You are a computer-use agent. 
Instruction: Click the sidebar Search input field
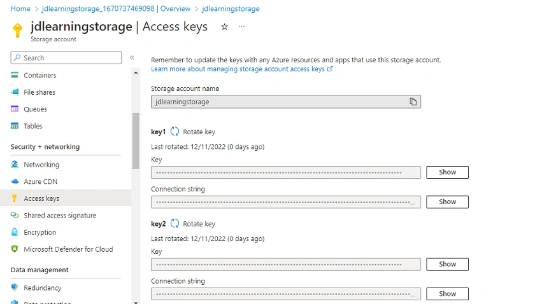coord(66,58)
